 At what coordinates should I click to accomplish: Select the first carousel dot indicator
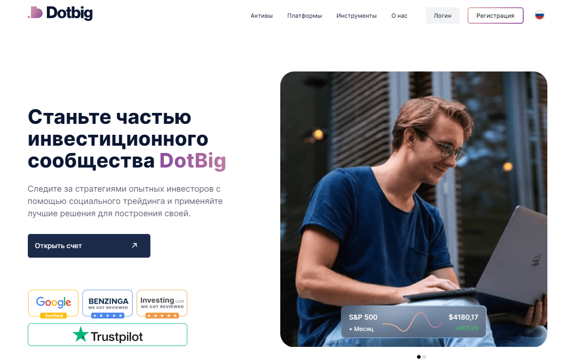419,357
